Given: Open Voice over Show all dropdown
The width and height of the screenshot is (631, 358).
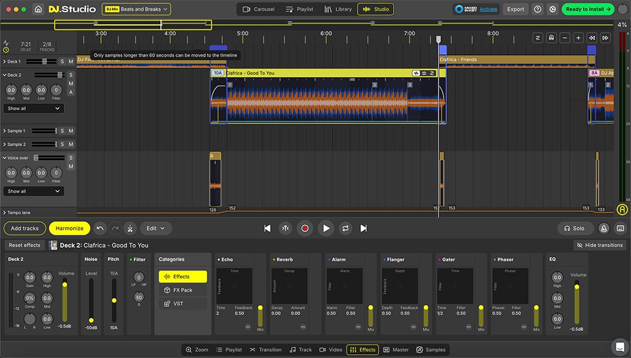Looking at the screenshot, I should (x=33, y=191).
